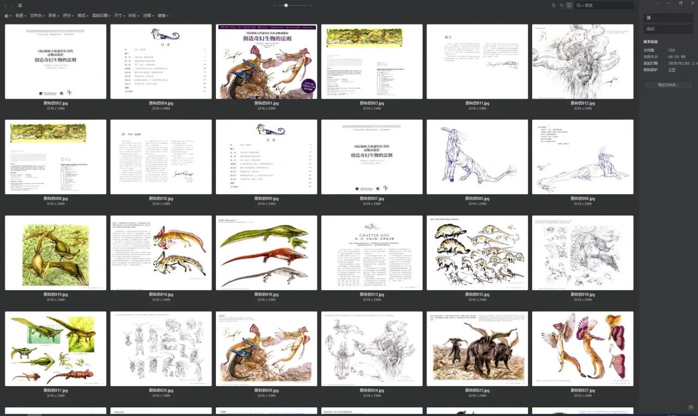Click the 基本信息 section heading

(651, 42)
